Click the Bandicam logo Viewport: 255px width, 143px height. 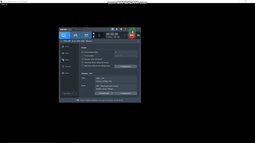point(66,29)
